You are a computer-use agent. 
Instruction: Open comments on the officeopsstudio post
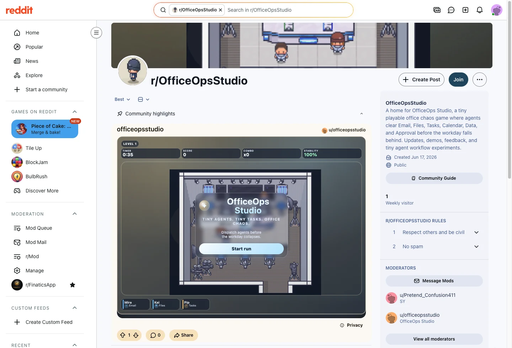pos(155,335)
